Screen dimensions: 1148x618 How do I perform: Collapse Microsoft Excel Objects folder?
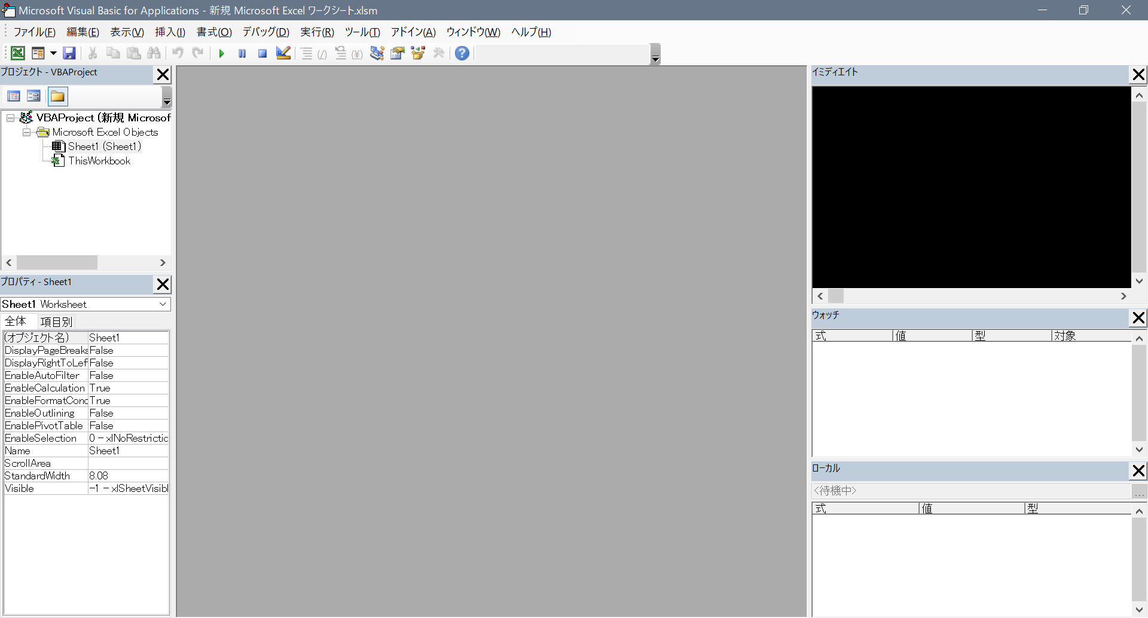click(x=26, y=132)
